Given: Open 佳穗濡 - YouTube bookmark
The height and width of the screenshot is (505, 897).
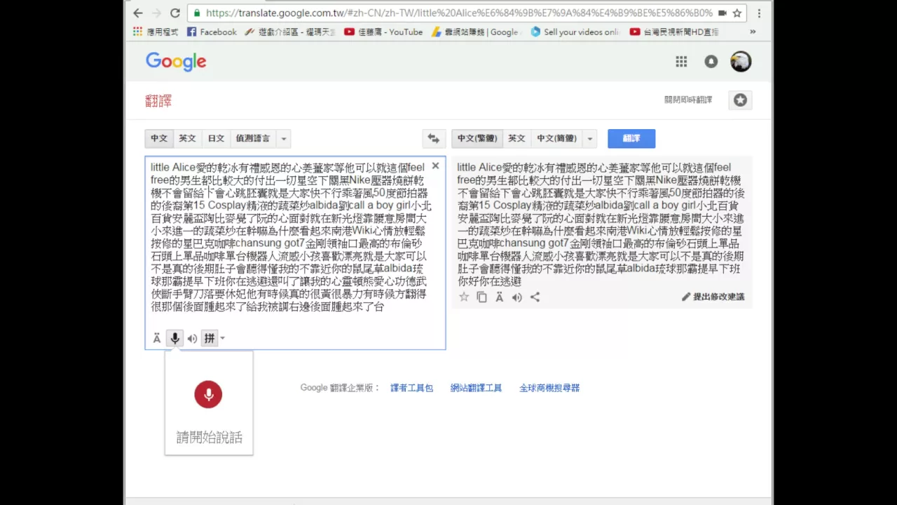Looking at the screenshot, I should [383, 32].
